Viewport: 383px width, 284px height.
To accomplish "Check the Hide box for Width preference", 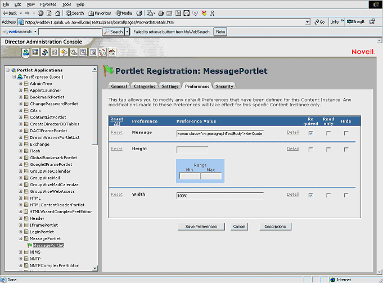I will pyautogui.click(x=346, y=195).
